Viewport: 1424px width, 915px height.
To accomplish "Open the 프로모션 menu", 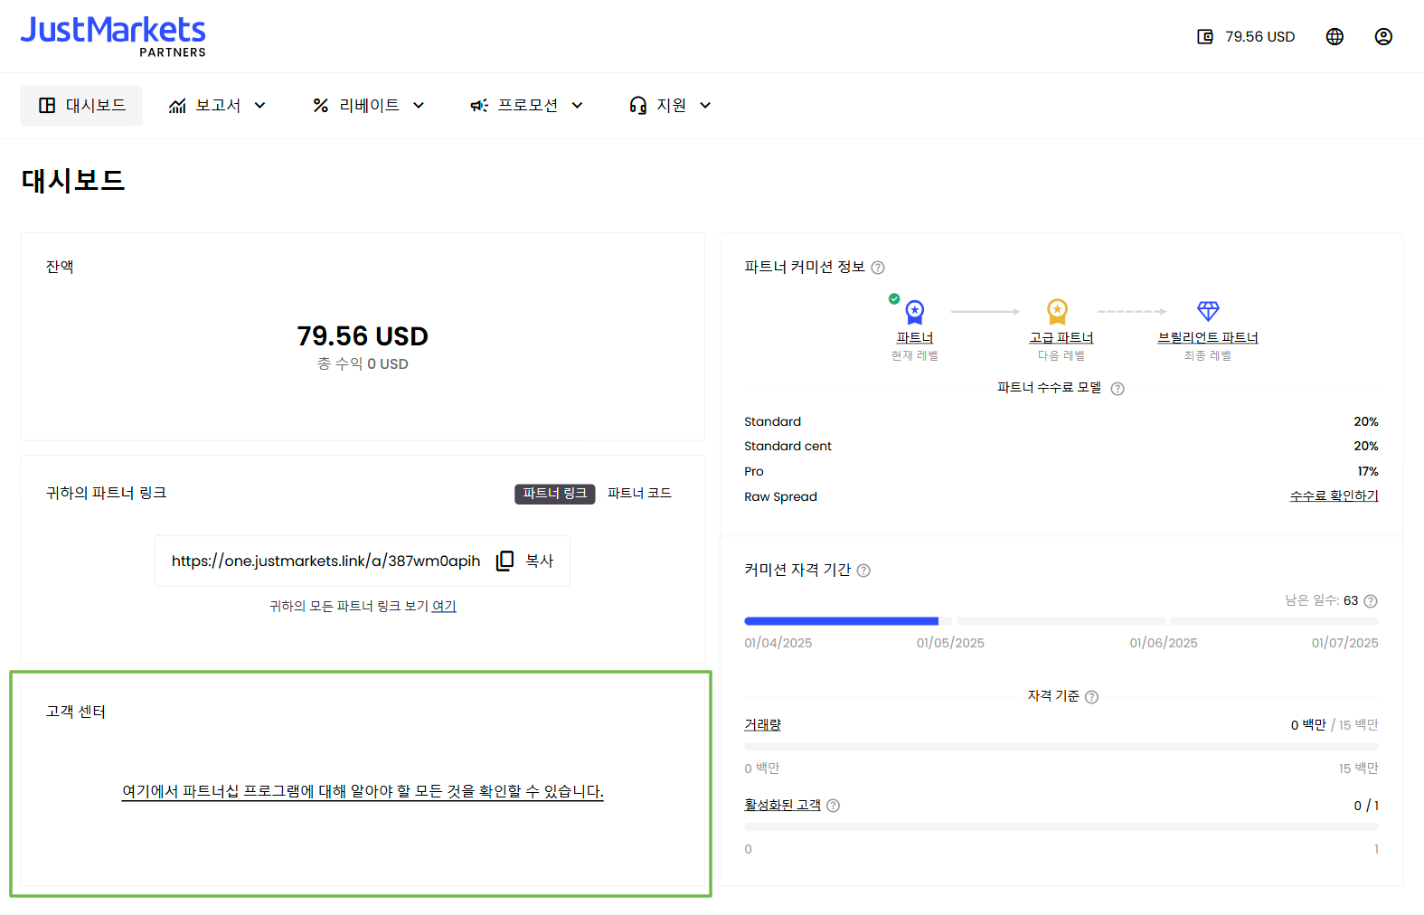I will click(x=527, y=106).
